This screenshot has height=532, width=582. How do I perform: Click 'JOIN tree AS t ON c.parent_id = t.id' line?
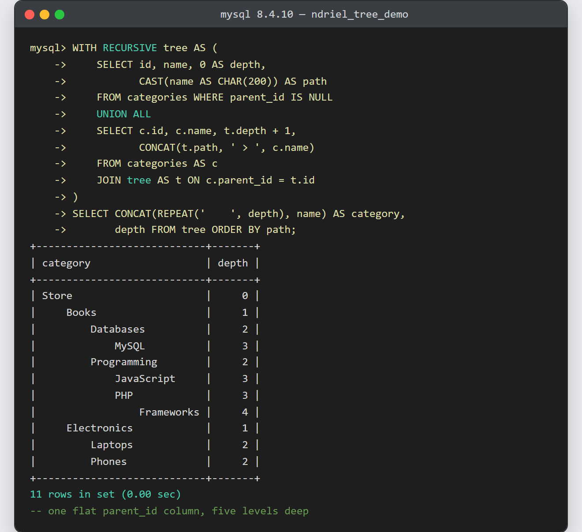(205, 180)
